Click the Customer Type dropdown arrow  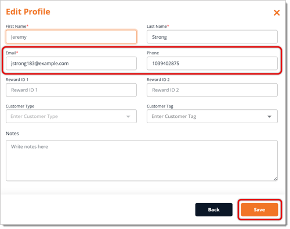click(x=128, y=116)
